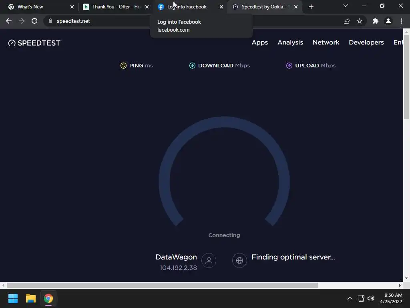Viewport: 410px width, 308px height.
Task: Open the clock and date 9:50 AM
Action: (x=391, y=298)
